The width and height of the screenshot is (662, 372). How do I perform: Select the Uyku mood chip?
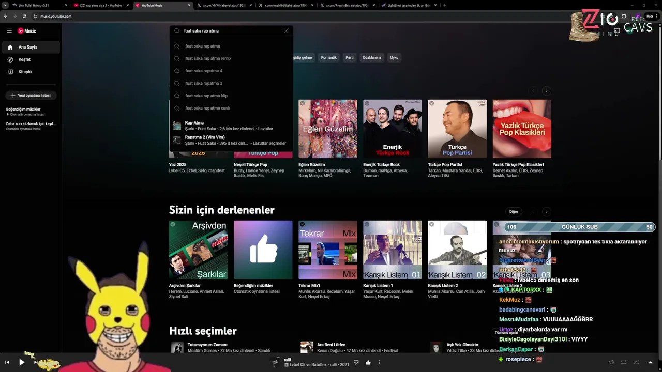[394, 58]
